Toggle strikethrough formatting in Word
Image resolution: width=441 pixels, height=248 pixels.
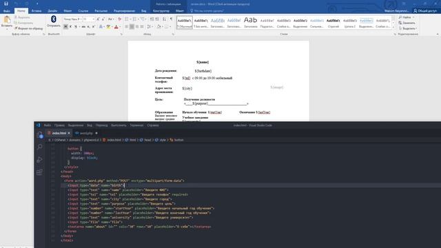83,26
